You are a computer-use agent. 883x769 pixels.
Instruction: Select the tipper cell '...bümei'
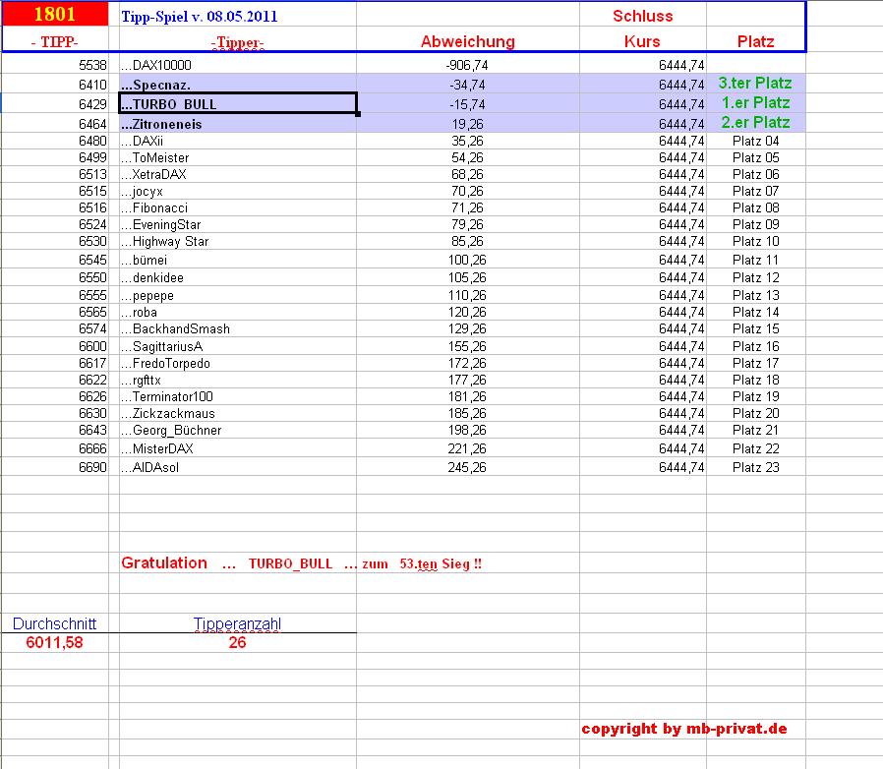238,260
